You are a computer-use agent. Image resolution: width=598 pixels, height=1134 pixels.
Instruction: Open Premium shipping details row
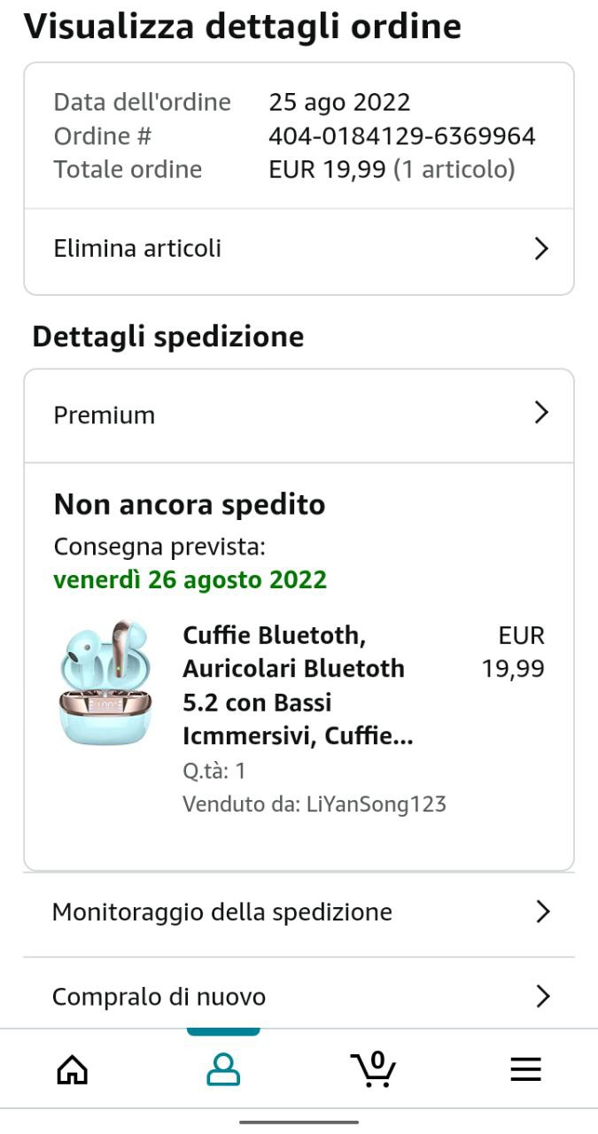click(x=299, y=415)
